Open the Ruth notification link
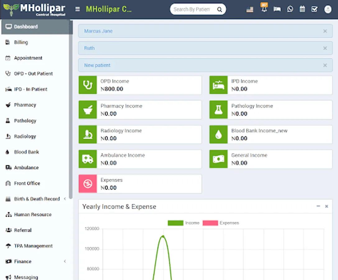This screenshot has height=280, width=338. [89, 48]
